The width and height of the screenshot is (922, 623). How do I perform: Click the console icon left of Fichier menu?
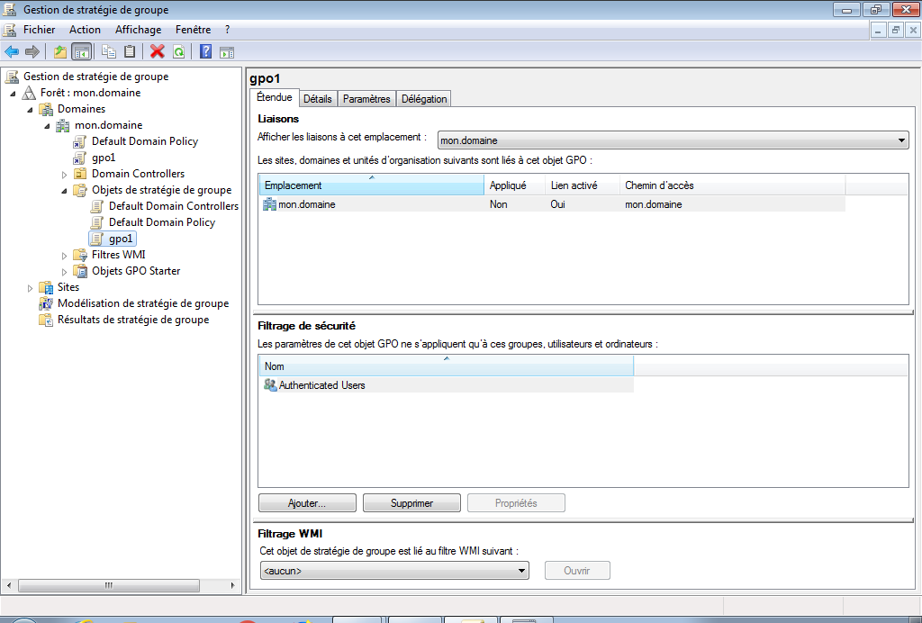10,30
